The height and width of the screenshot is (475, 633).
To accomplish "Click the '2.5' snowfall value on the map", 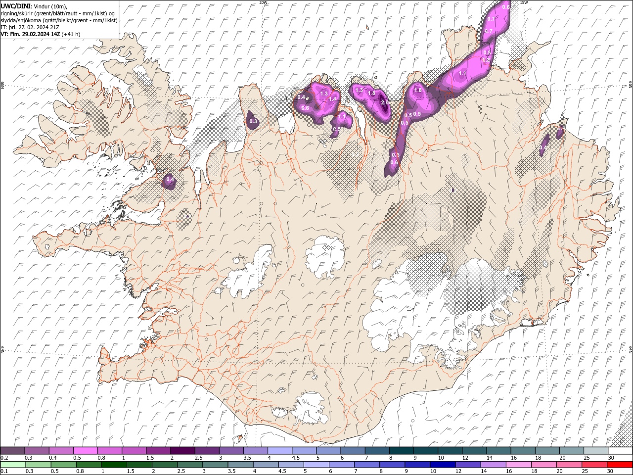I will coord(385,103).
